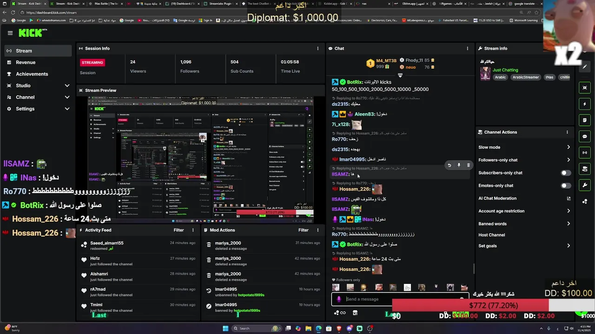Reply to the hovered IISAMZ message
The height and width of the screenshot is (334, 595).
pos(449,165)
